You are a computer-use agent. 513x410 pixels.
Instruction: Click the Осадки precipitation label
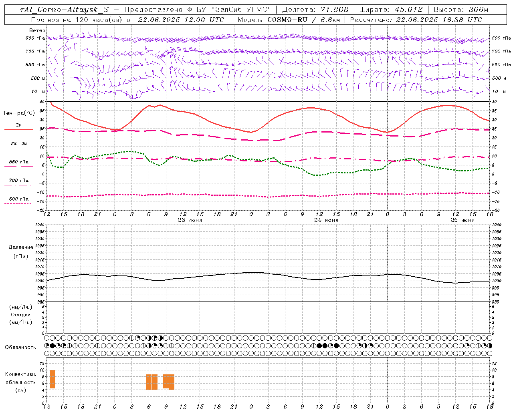21,315
